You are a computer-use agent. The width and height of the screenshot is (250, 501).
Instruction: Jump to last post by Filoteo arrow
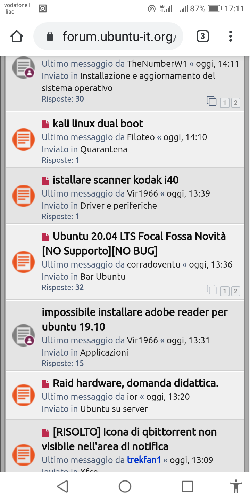(159, 137)
